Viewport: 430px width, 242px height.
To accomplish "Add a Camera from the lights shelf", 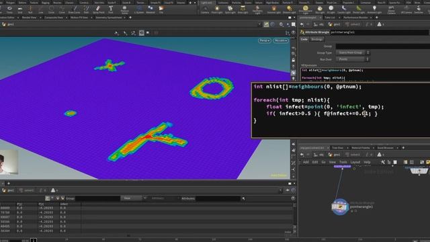I will pyautogui.click(x=205, y=9).
